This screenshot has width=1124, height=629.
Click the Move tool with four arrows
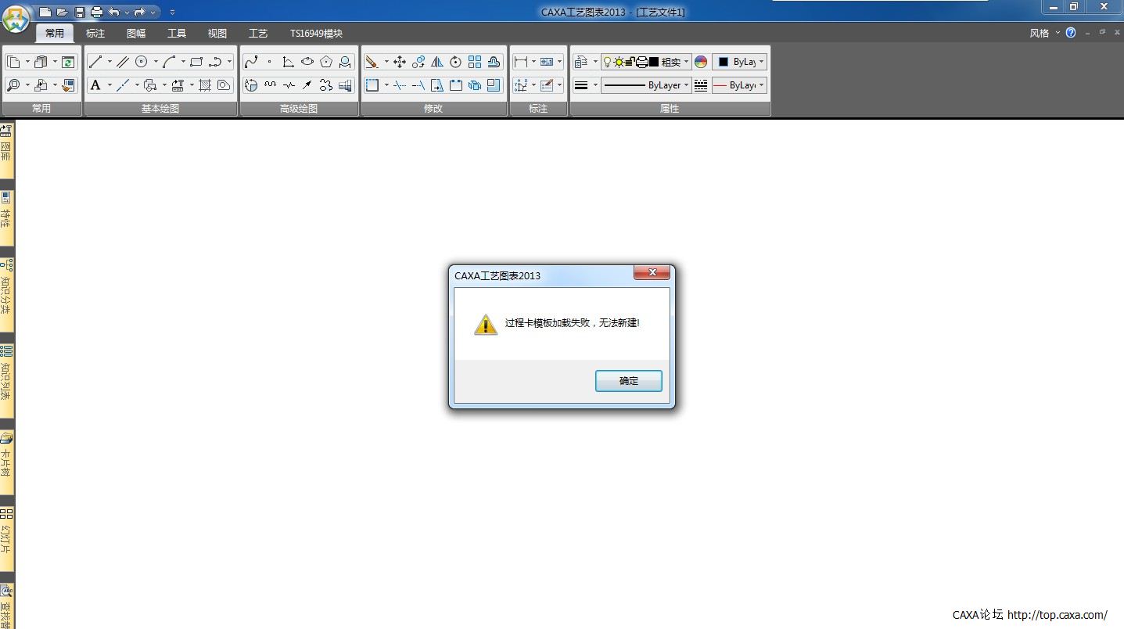[x=400, y=62]
